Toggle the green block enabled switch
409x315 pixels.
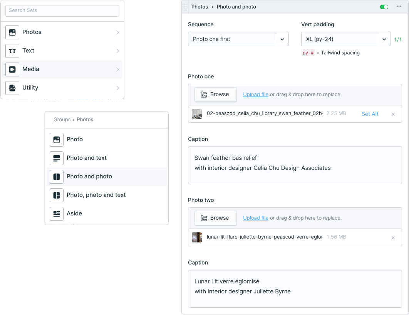[384, 7]
